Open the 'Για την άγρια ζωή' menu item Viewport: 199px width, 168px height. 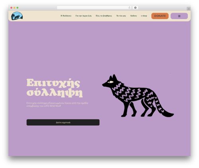[x=84, y=16]
